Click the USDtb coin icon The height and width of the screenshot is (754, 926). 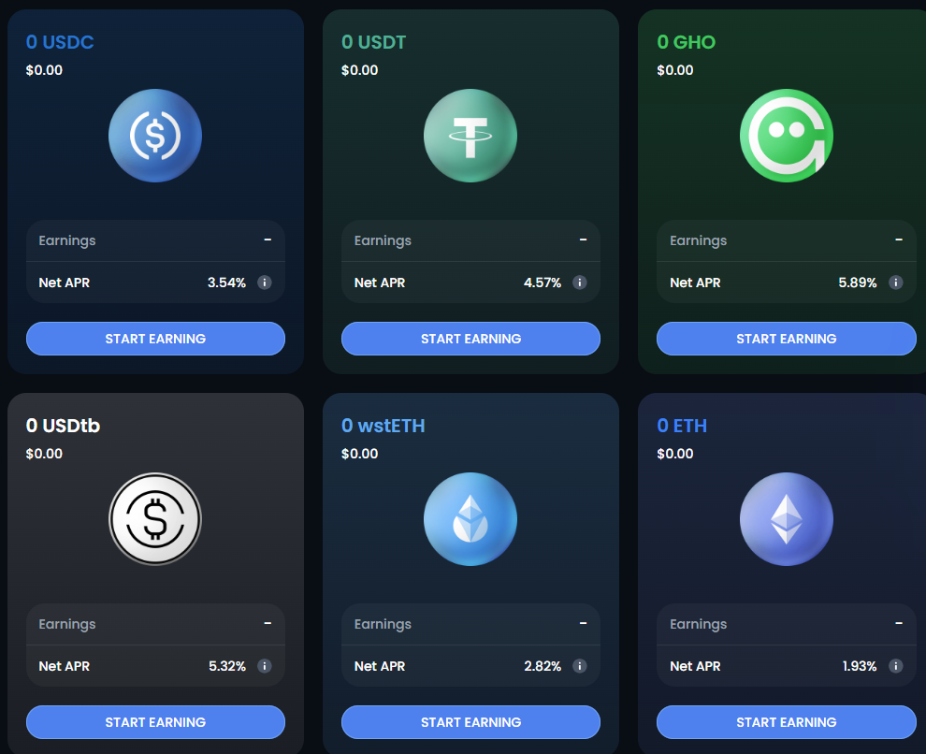[x=155, y=519]
